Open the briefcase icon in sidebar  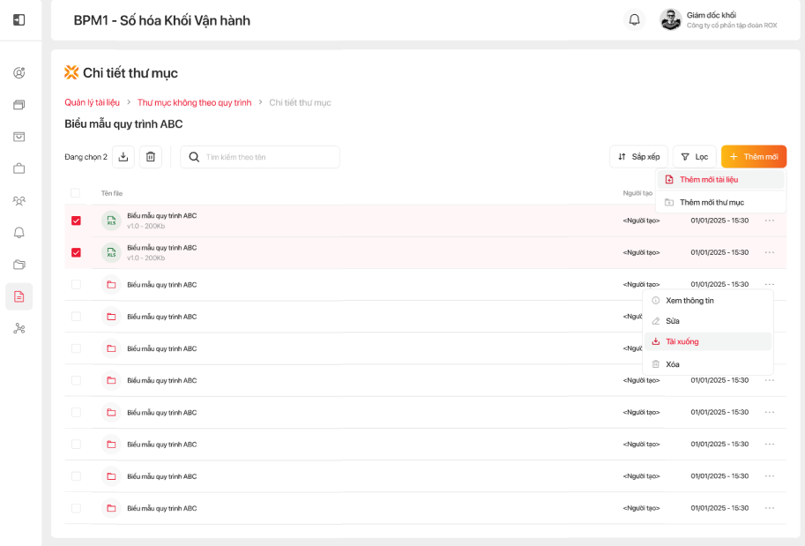tap(19, 168)
